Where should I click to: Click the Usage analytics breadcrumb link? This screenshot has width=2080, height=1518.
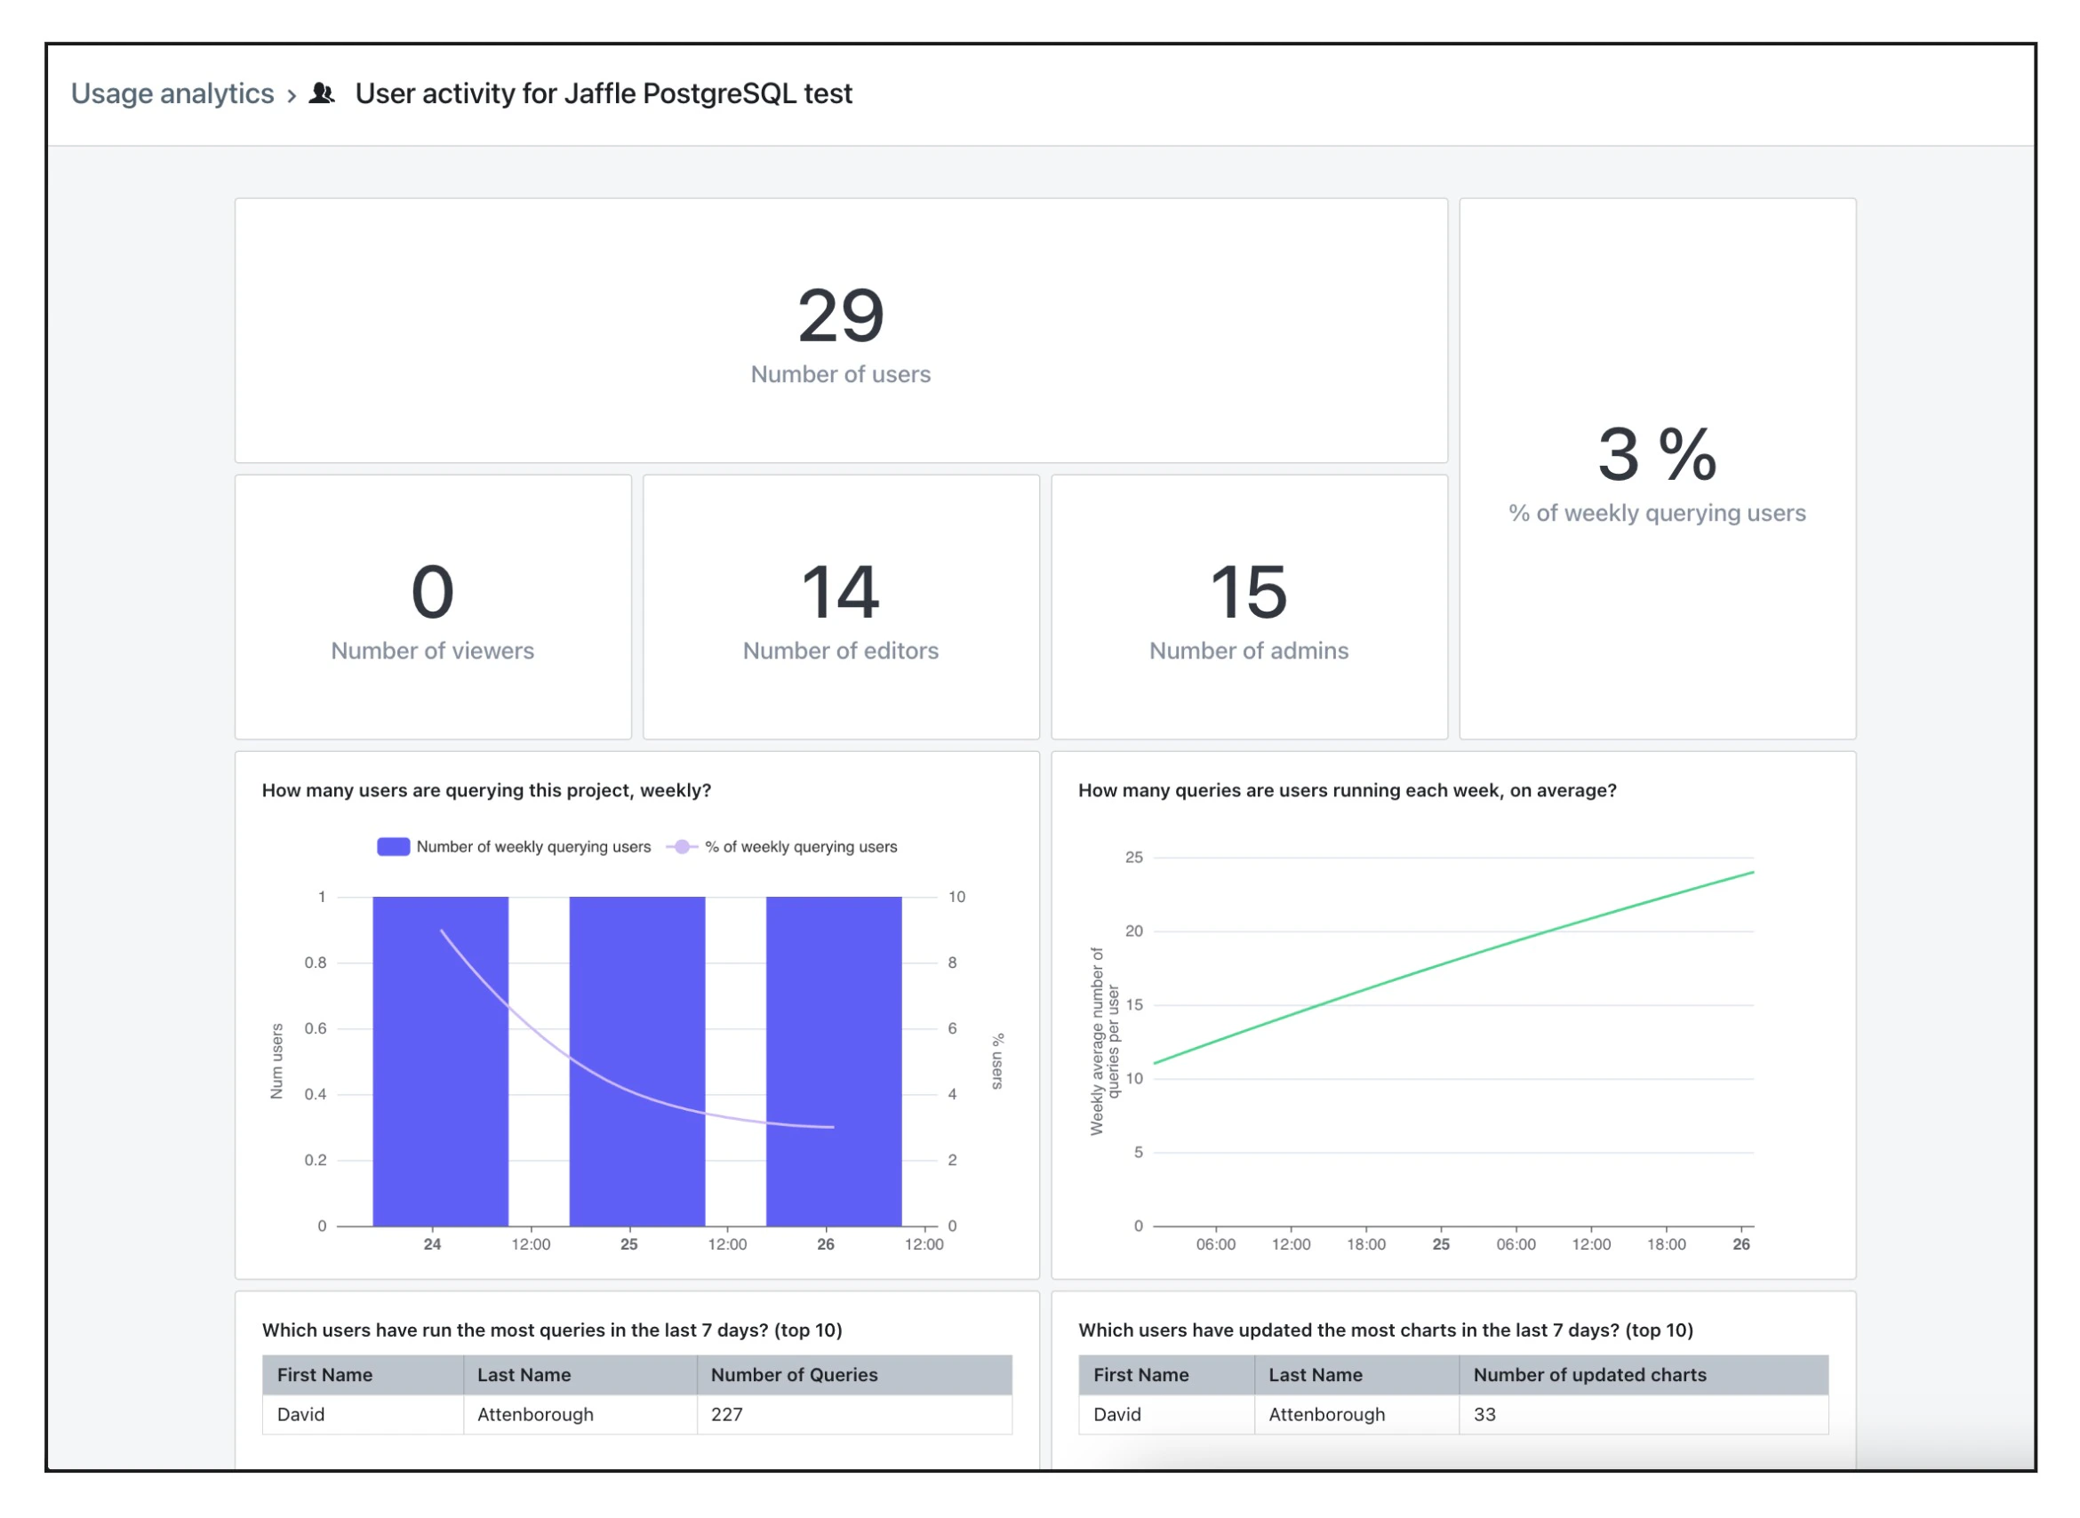[172, 93]
